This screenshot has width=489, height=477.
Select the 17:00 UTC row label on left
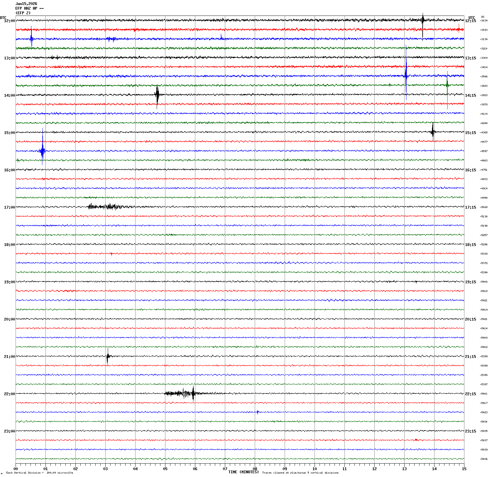click(x=9, y=207)
